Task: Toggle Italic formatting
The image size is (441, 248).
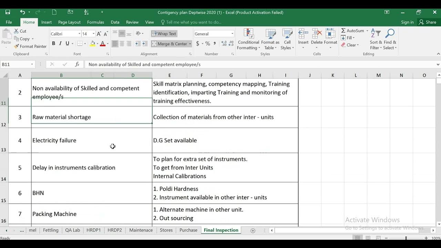Action: (60, 43)
